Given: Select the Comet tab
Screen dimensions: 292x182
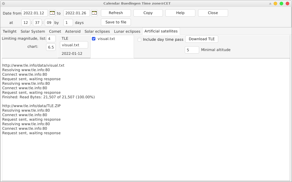Looking at the screenshot, I should [x=55, y=31].
